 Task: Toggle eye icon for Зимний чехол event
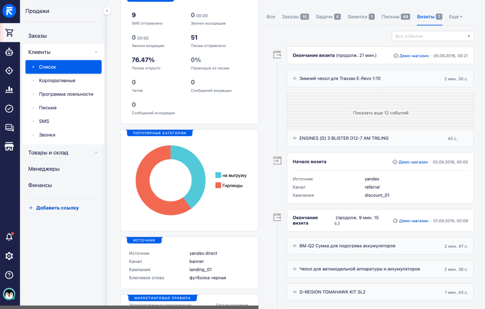coord(294,79)
